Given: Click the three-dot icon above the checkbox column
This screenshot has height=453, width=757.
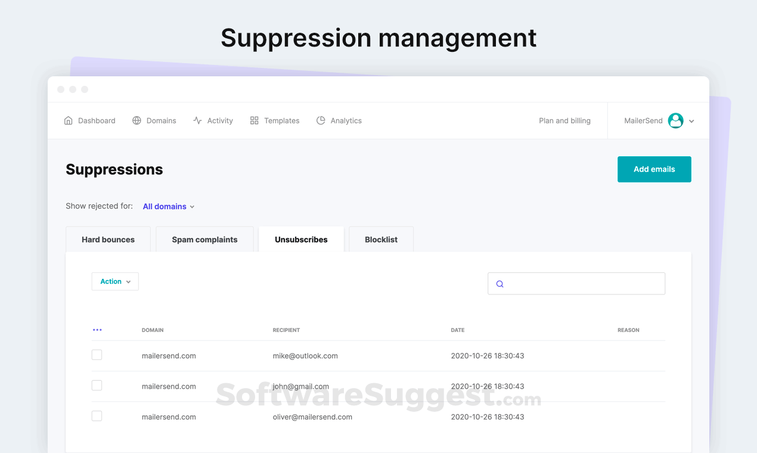Looking at the screenshot, I should click(97, 330).
